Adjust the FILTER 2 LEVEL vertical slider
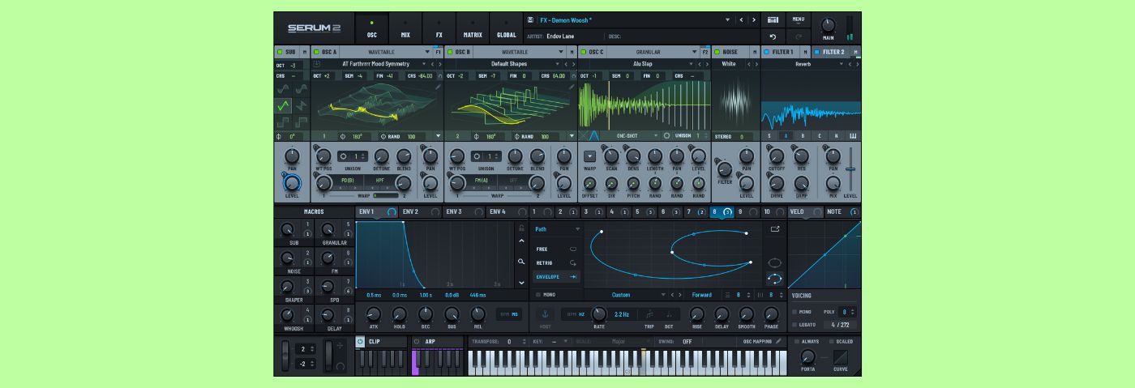 click(850, 168)
